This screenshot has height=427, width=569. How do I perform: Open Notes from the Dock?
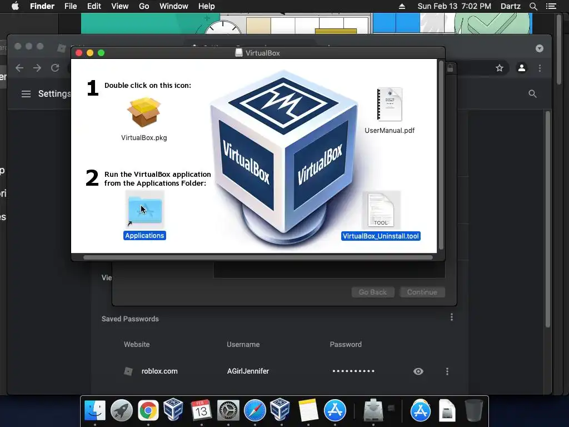pos(308,411)
